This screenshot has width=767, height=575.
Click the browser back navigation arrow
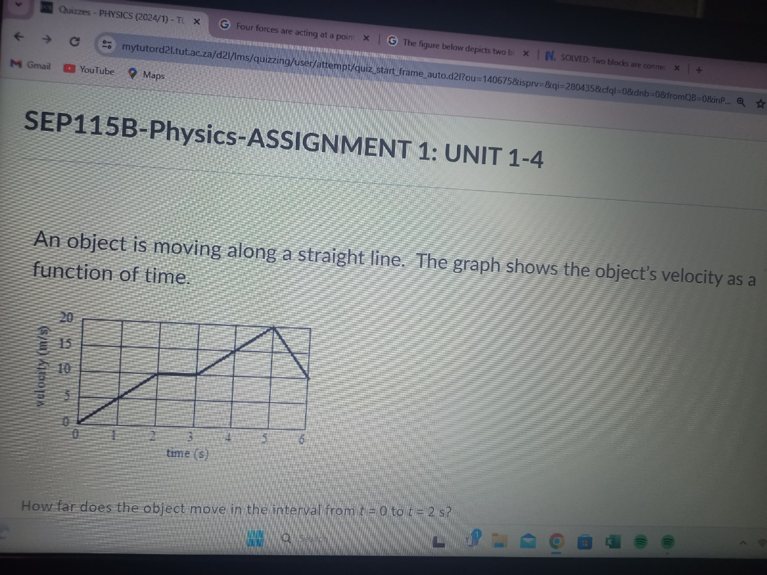(x=17, y=37)
